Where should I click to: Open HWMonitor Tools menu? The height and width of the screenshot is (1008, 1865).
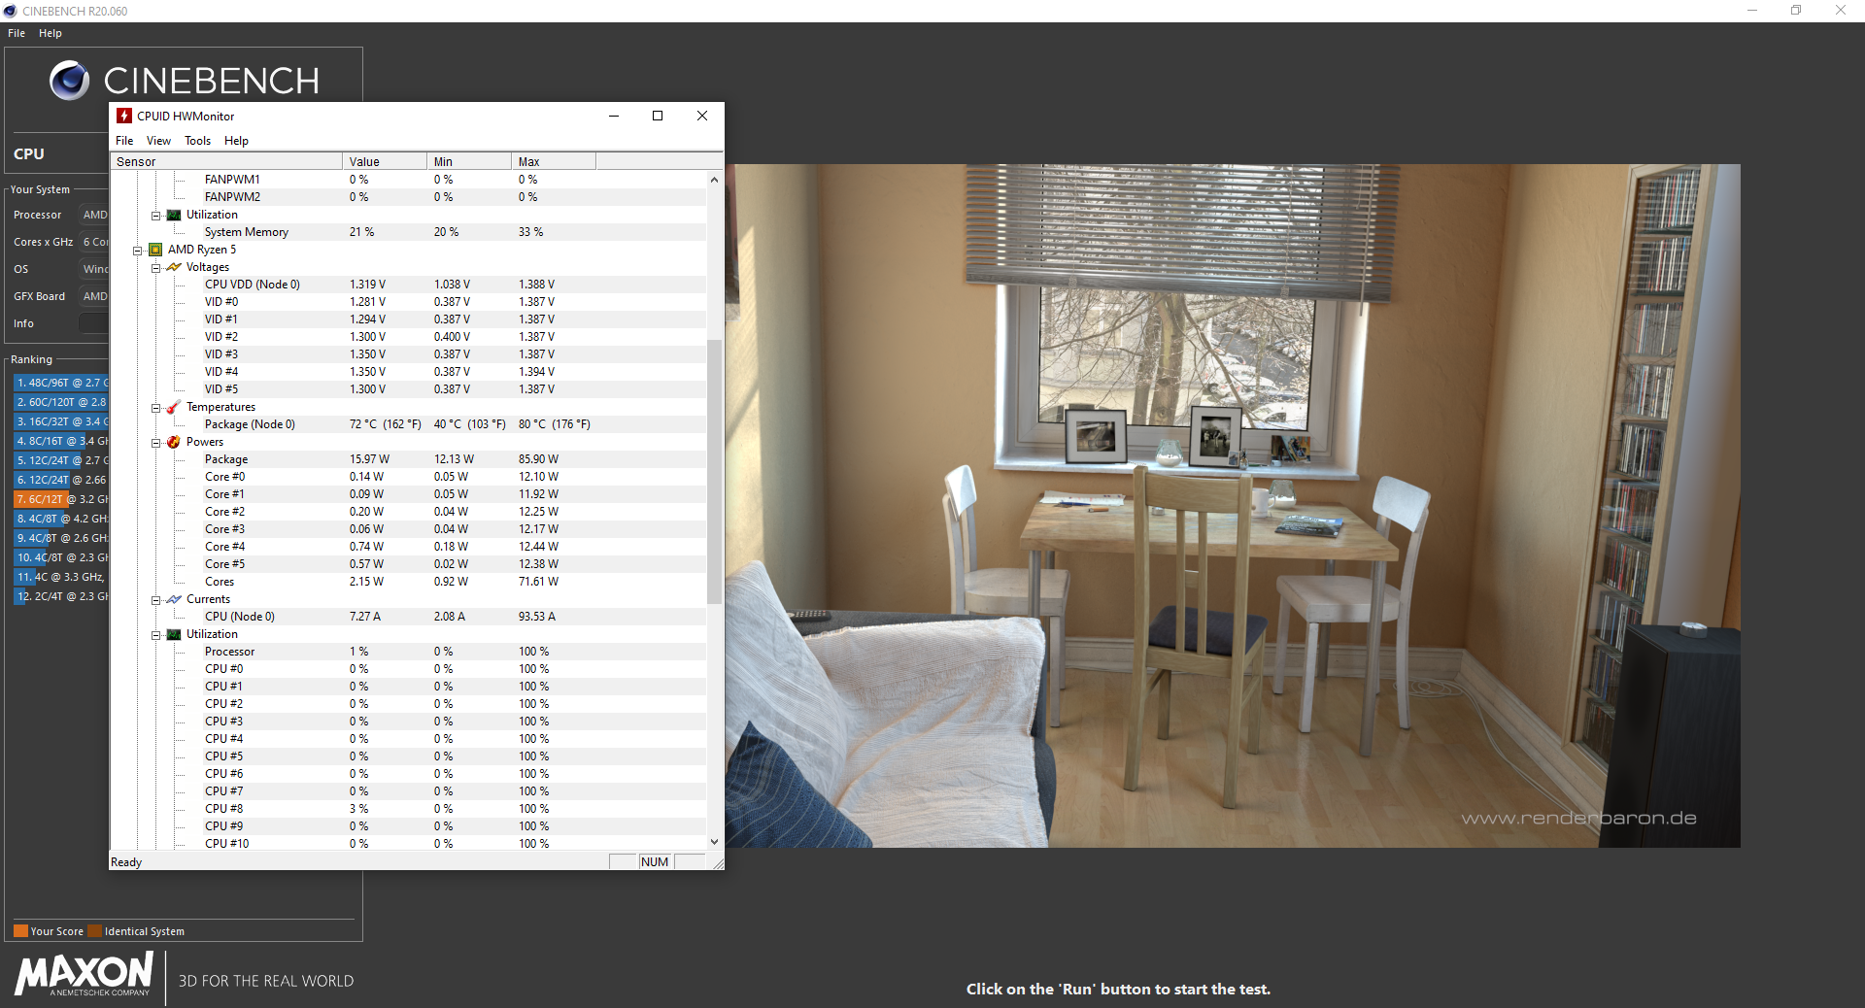click(x=197, y=141)
